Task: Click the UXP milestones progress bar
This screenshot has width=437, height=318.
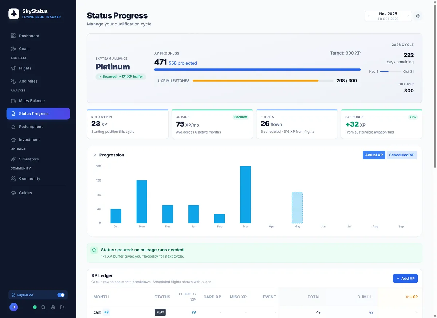Action: [x=262, y=80]
